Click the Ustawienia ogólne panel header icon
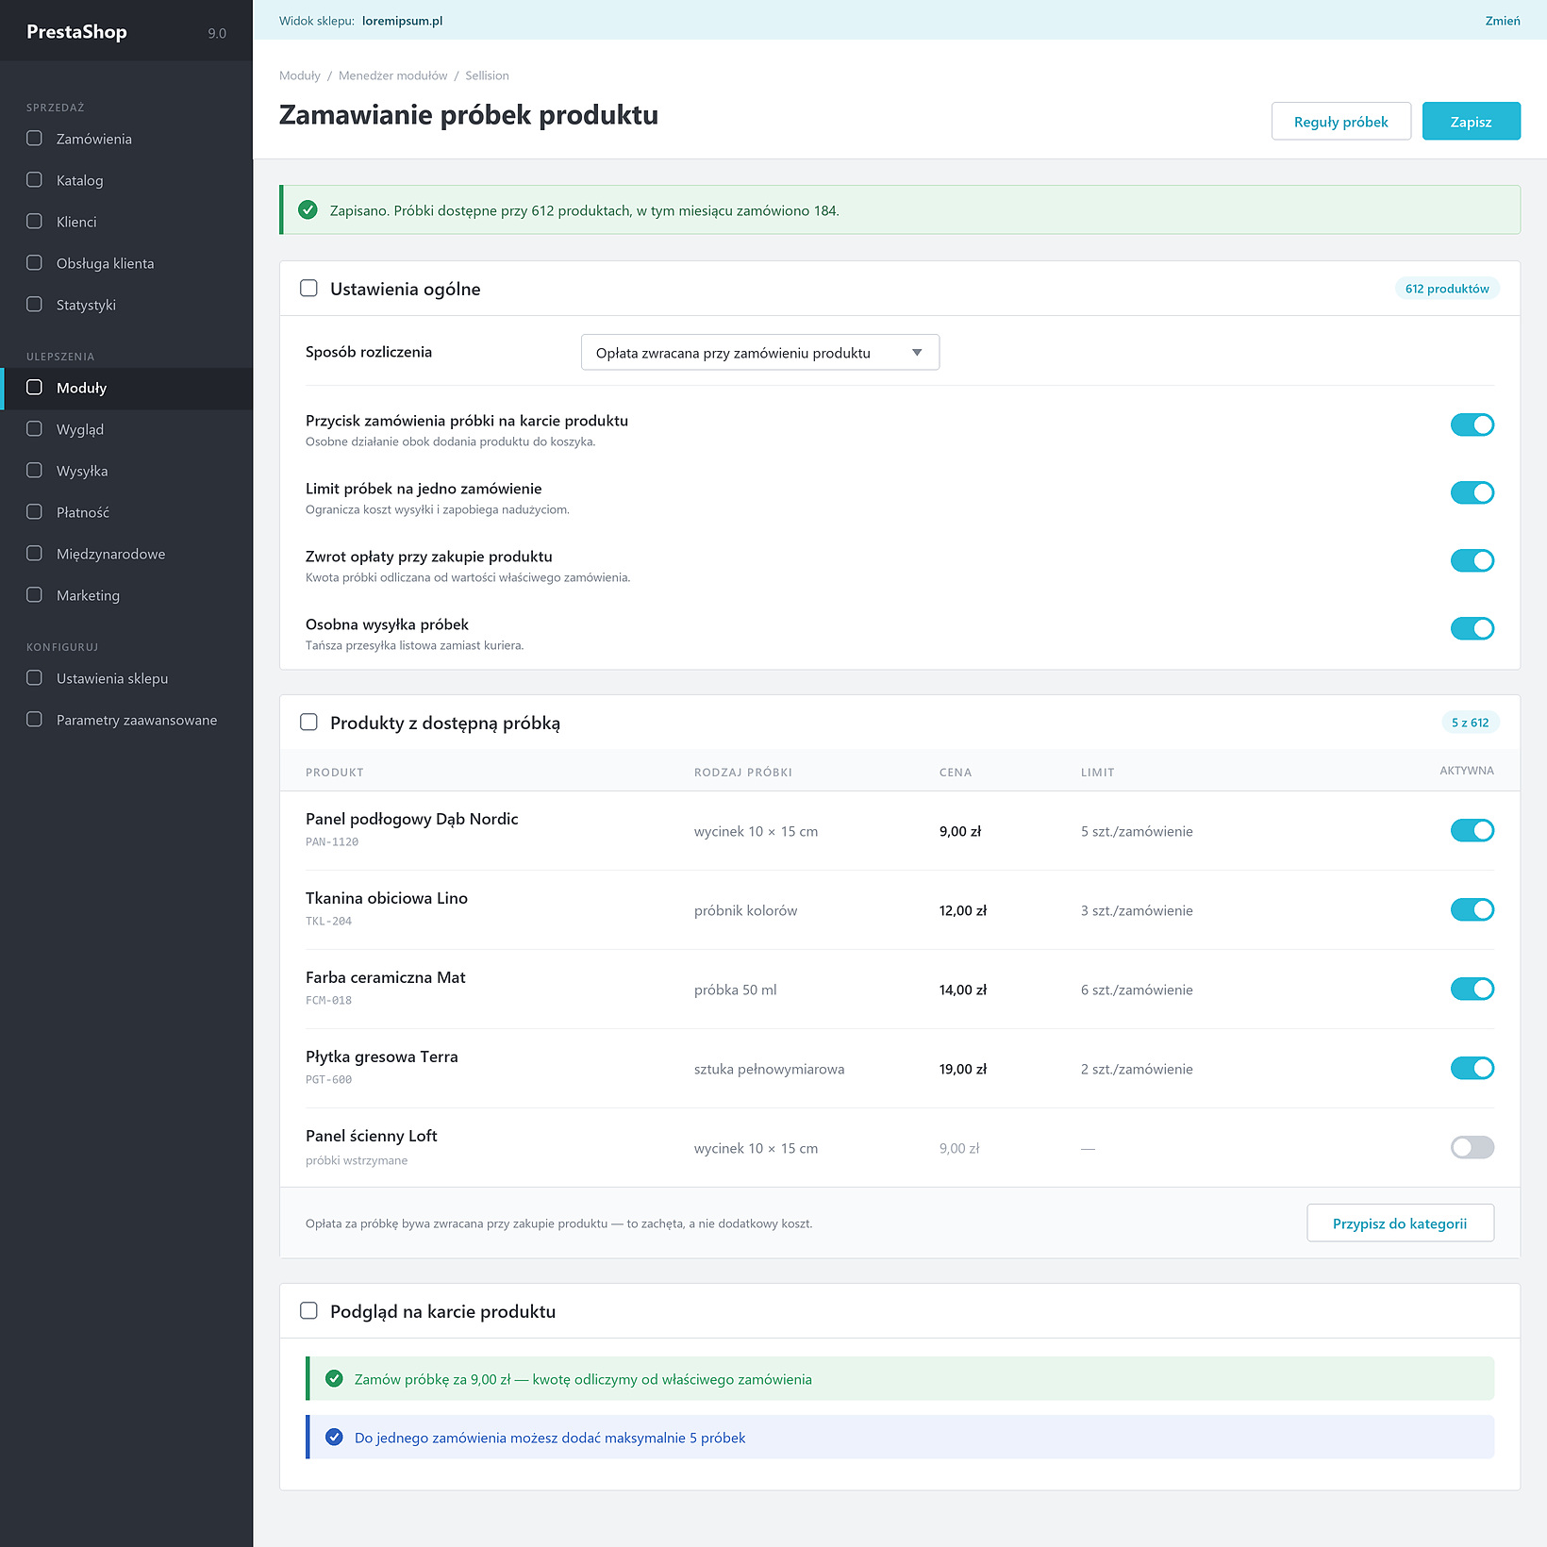The width and height of the screenshot is (1547, 1547). pos(308,289)
